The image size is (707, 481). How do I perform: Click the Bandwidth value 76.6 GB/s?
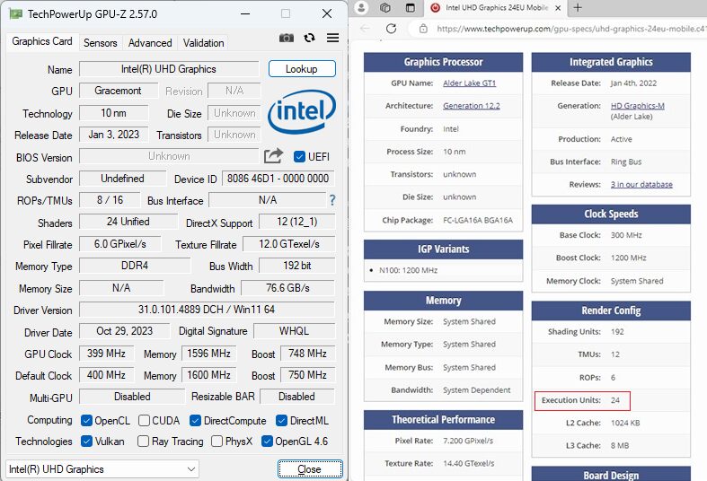pyautogui.click(x=287, y=288)
